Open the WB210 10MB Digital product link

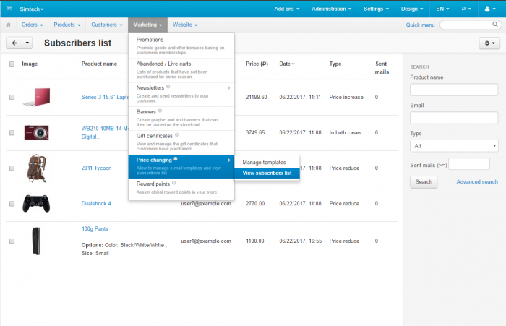[x=105, y=133]
